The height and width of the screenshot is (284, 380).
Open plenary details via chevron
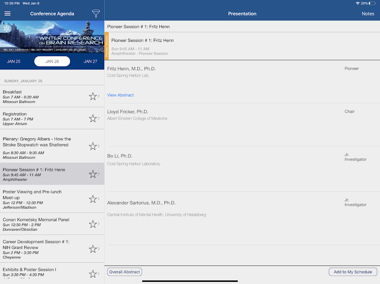pos(99,146)
